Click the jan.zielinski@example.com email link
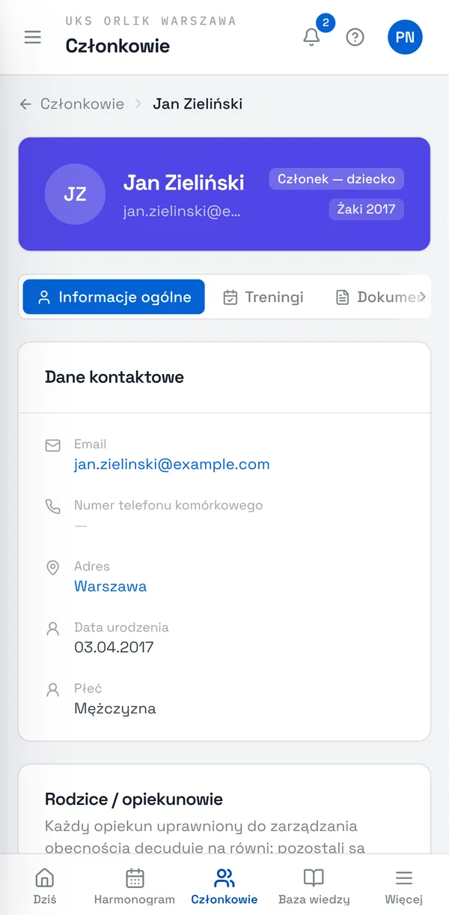Viewport: 449px width, 915px height. pos(172,465)
